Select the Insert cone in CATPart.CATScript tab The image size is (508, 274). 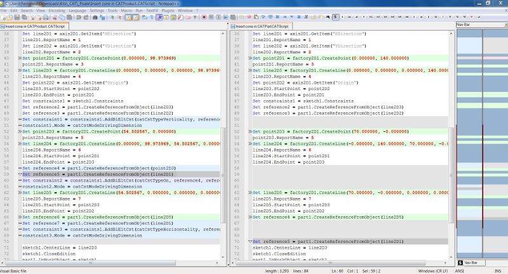point(262,26)
